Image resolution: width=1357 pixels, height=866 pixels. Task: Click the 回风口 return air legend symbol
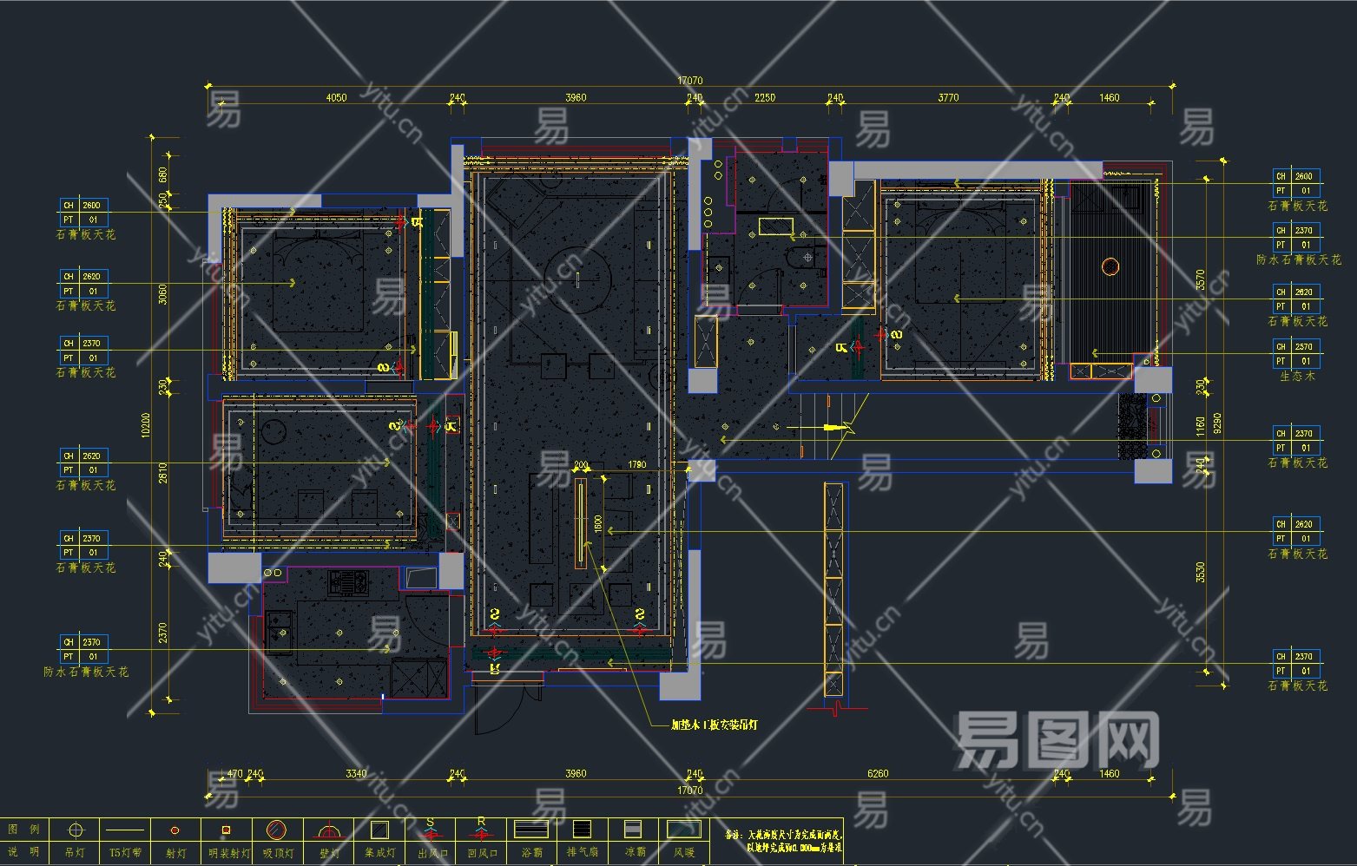tap(481, 830)
